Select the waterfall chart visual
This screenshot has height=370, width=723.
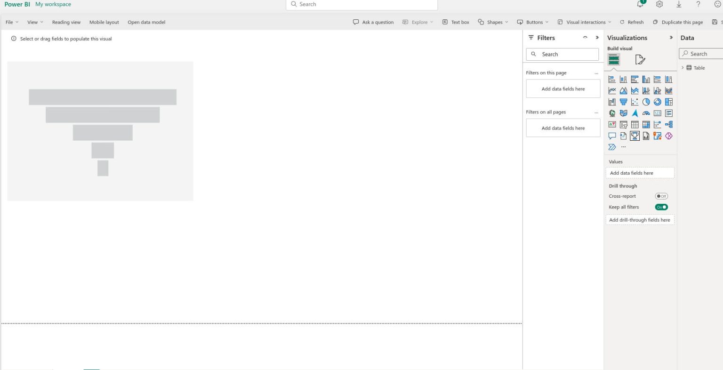(x=612, y=102)
